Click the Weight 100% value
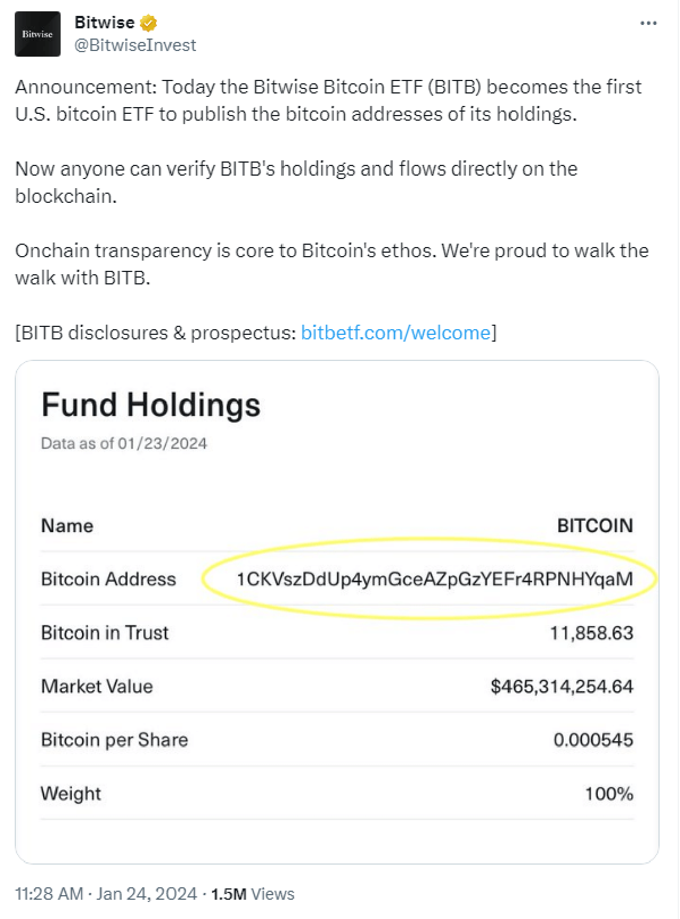Screen dimensions: 680x919 608,793
